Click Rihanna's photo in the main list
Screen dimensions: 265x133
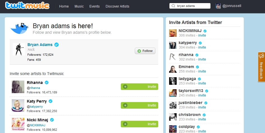tap(18, 87)
